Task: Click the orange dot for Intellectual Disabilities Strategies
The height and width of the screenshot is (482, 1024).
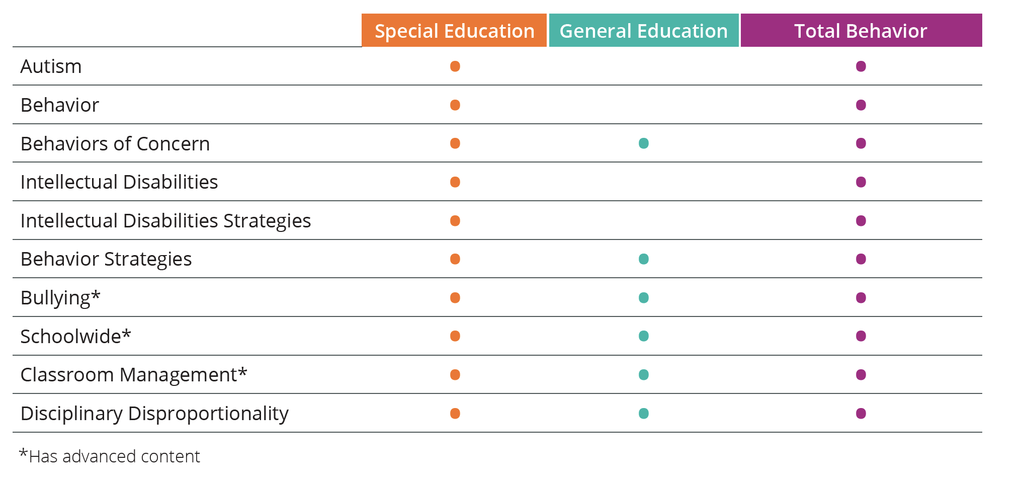Action: pos(455,221)
